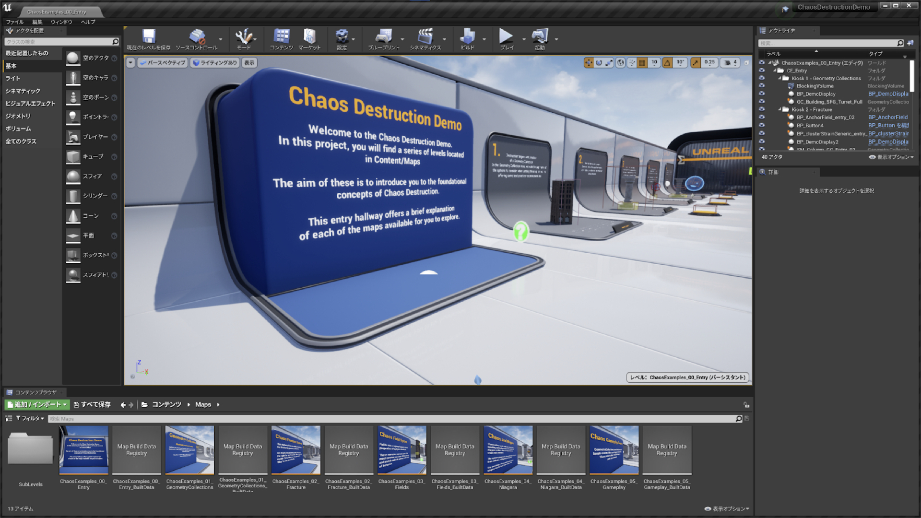This screenshot has width=921, height=518.
Task: Hide BlockingVolume using its eye icon
Action: point(762,86)
